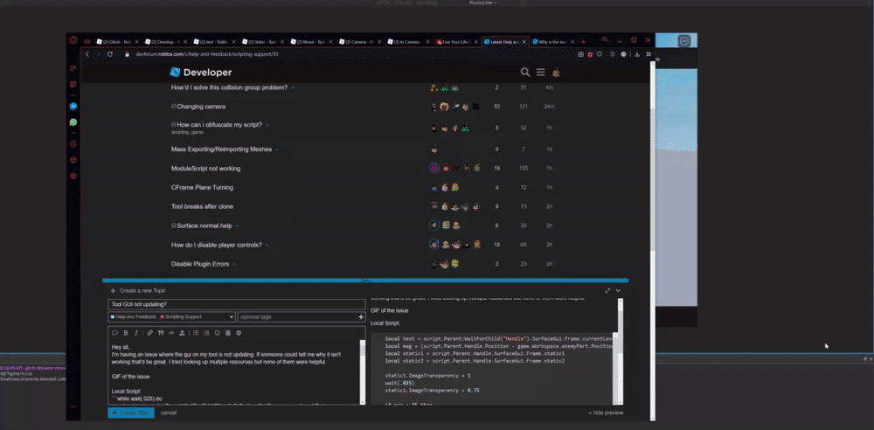Apply italic formatting in the composer toolbar
874x430 pixels.
point(135,333)
